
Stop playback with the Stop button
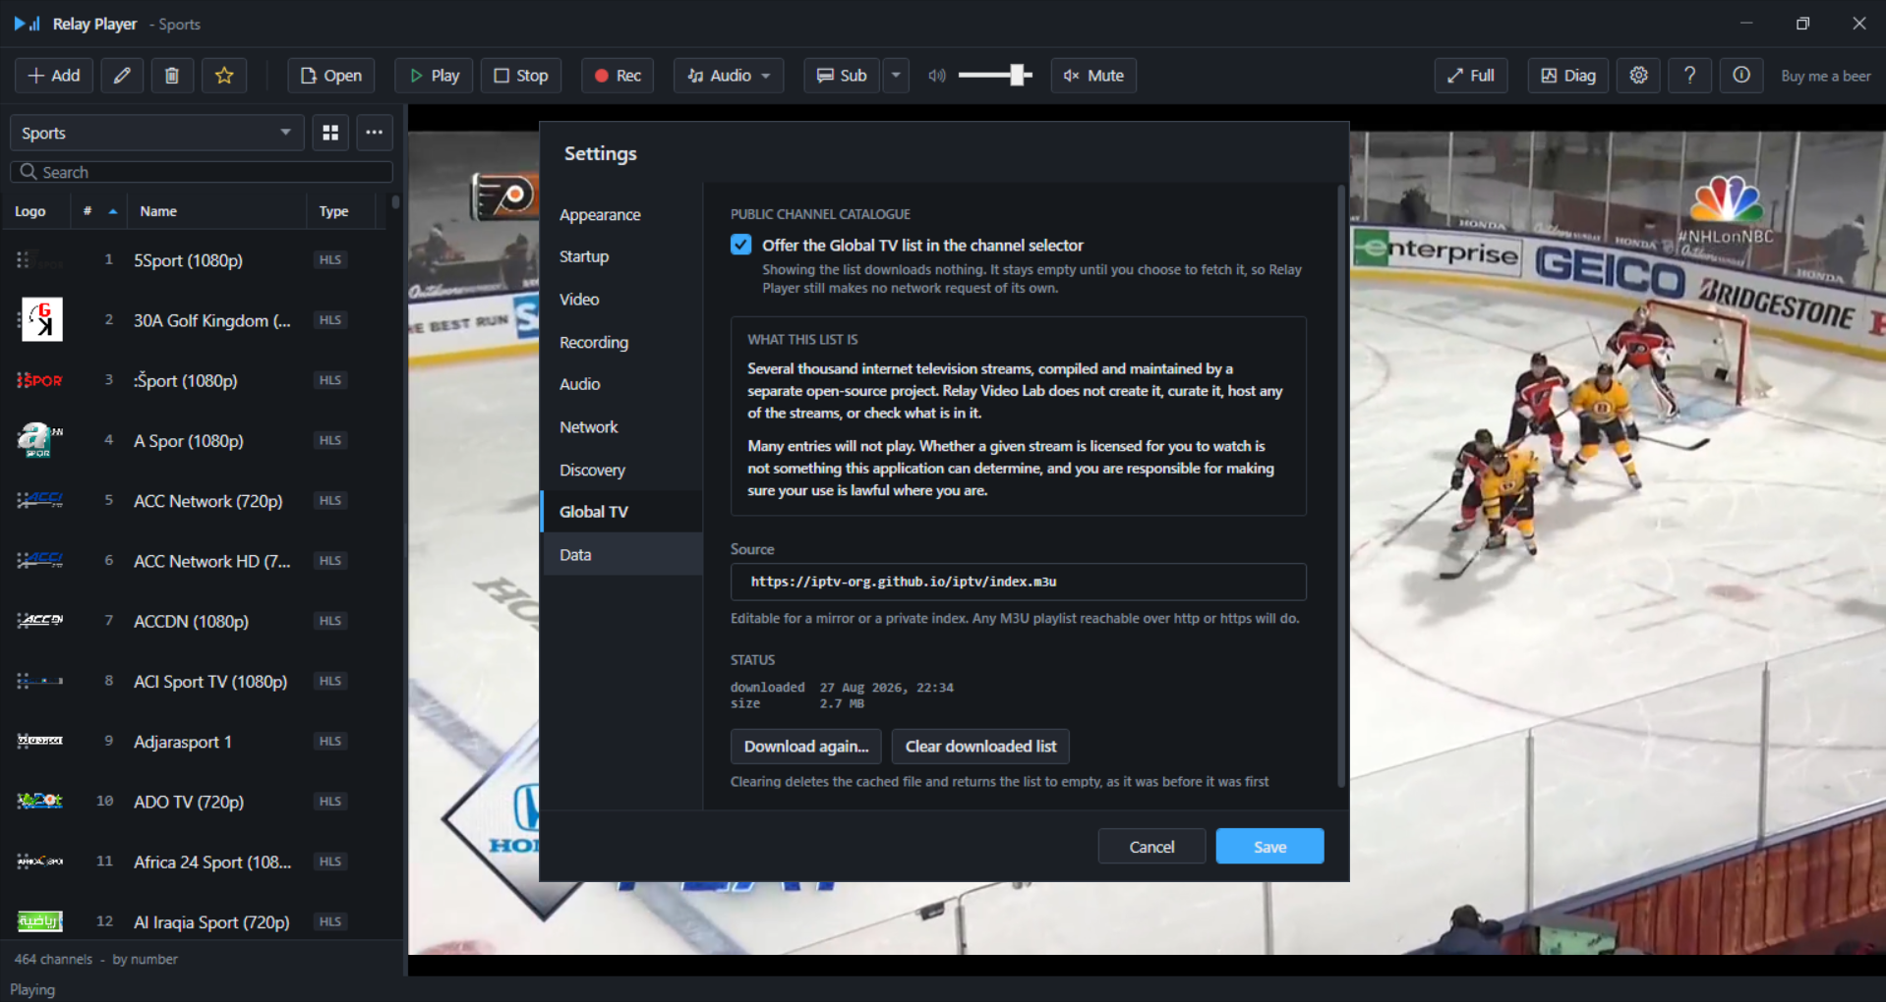click(521, 76)
